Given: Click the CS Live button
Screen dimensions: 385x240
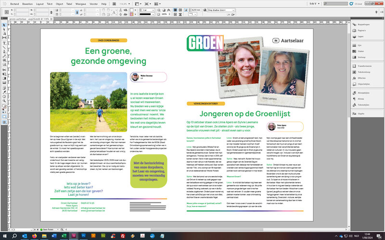Looking at the screenshot, I should pyautogui.click(x=356, y=4).
